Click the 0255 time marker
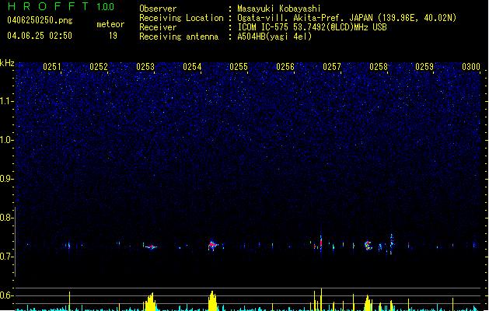 click(x=239, y=67)
